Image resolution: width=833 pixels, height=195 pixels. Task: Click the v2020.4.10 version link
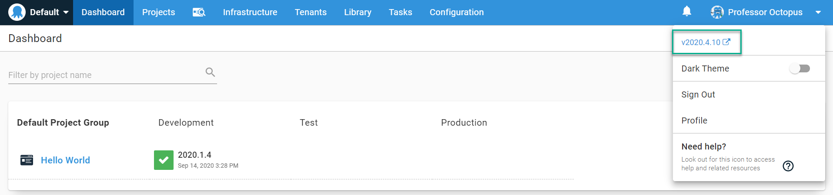701,42
